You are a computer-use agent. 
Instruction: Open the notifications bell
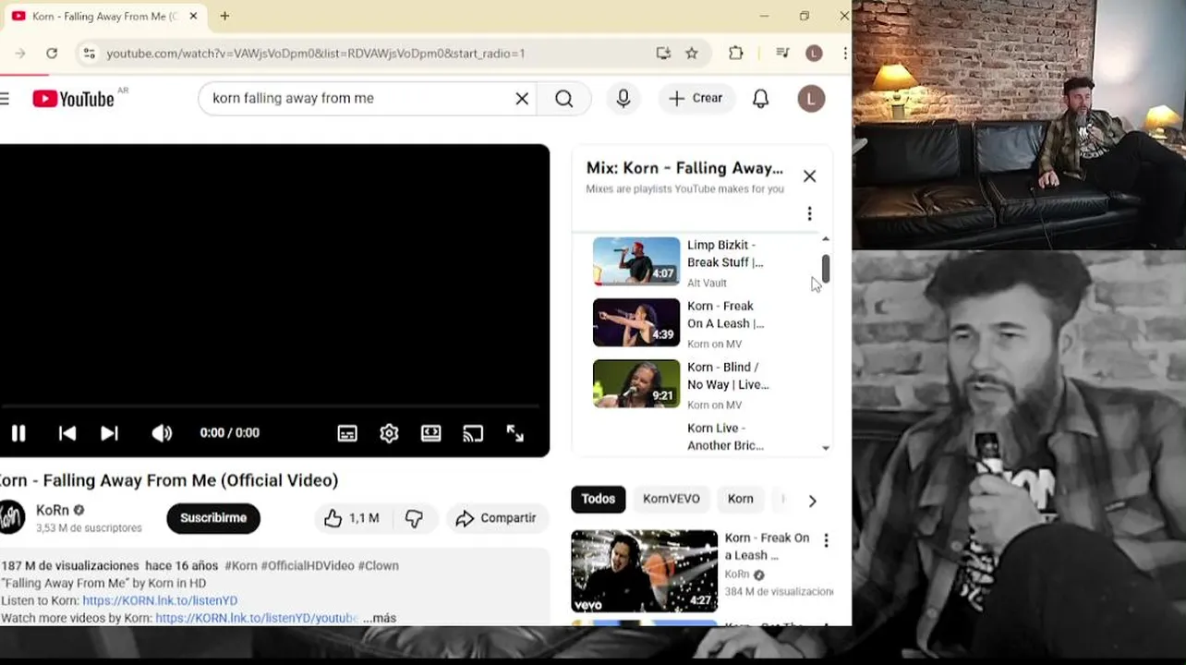760,98
